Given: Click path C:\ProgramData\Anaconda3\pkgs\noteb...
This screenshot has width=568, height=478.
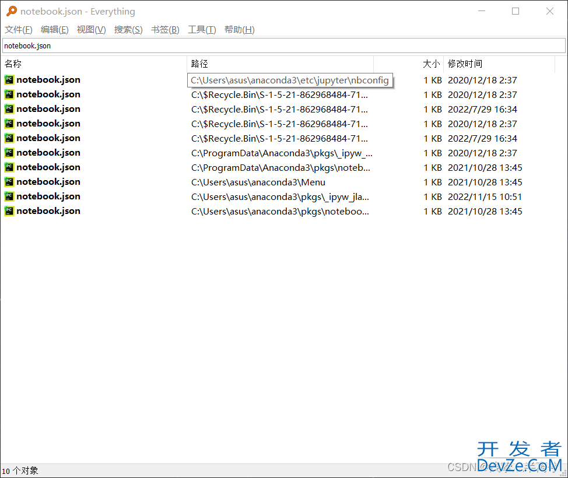Looking at the screenshot, I should point(281,168).
